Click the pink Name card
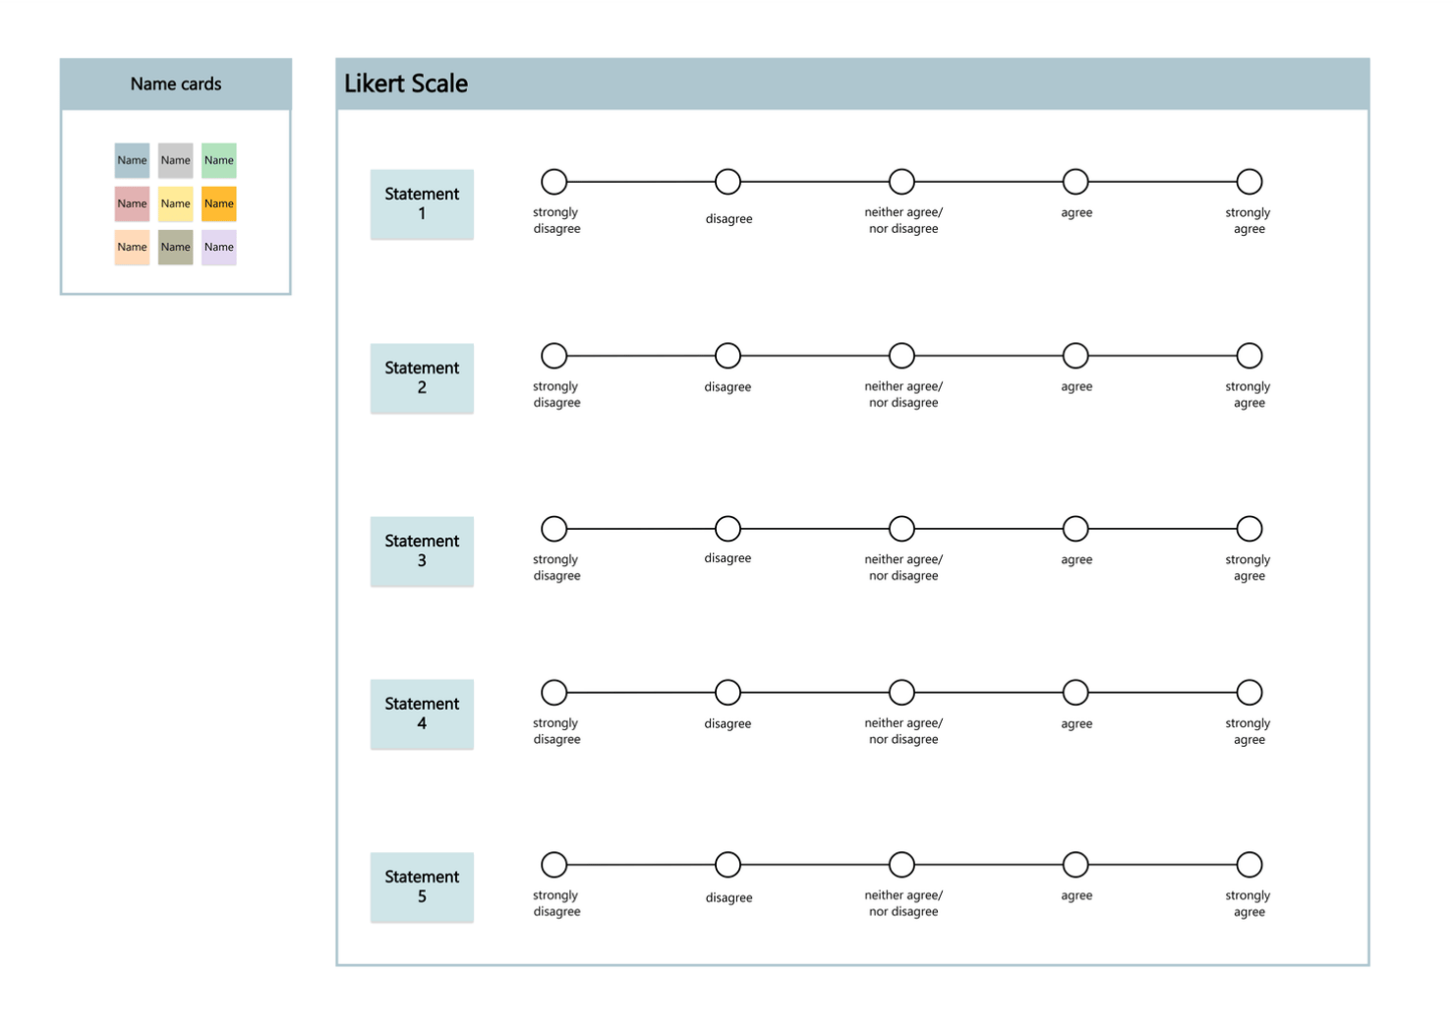 132,203
